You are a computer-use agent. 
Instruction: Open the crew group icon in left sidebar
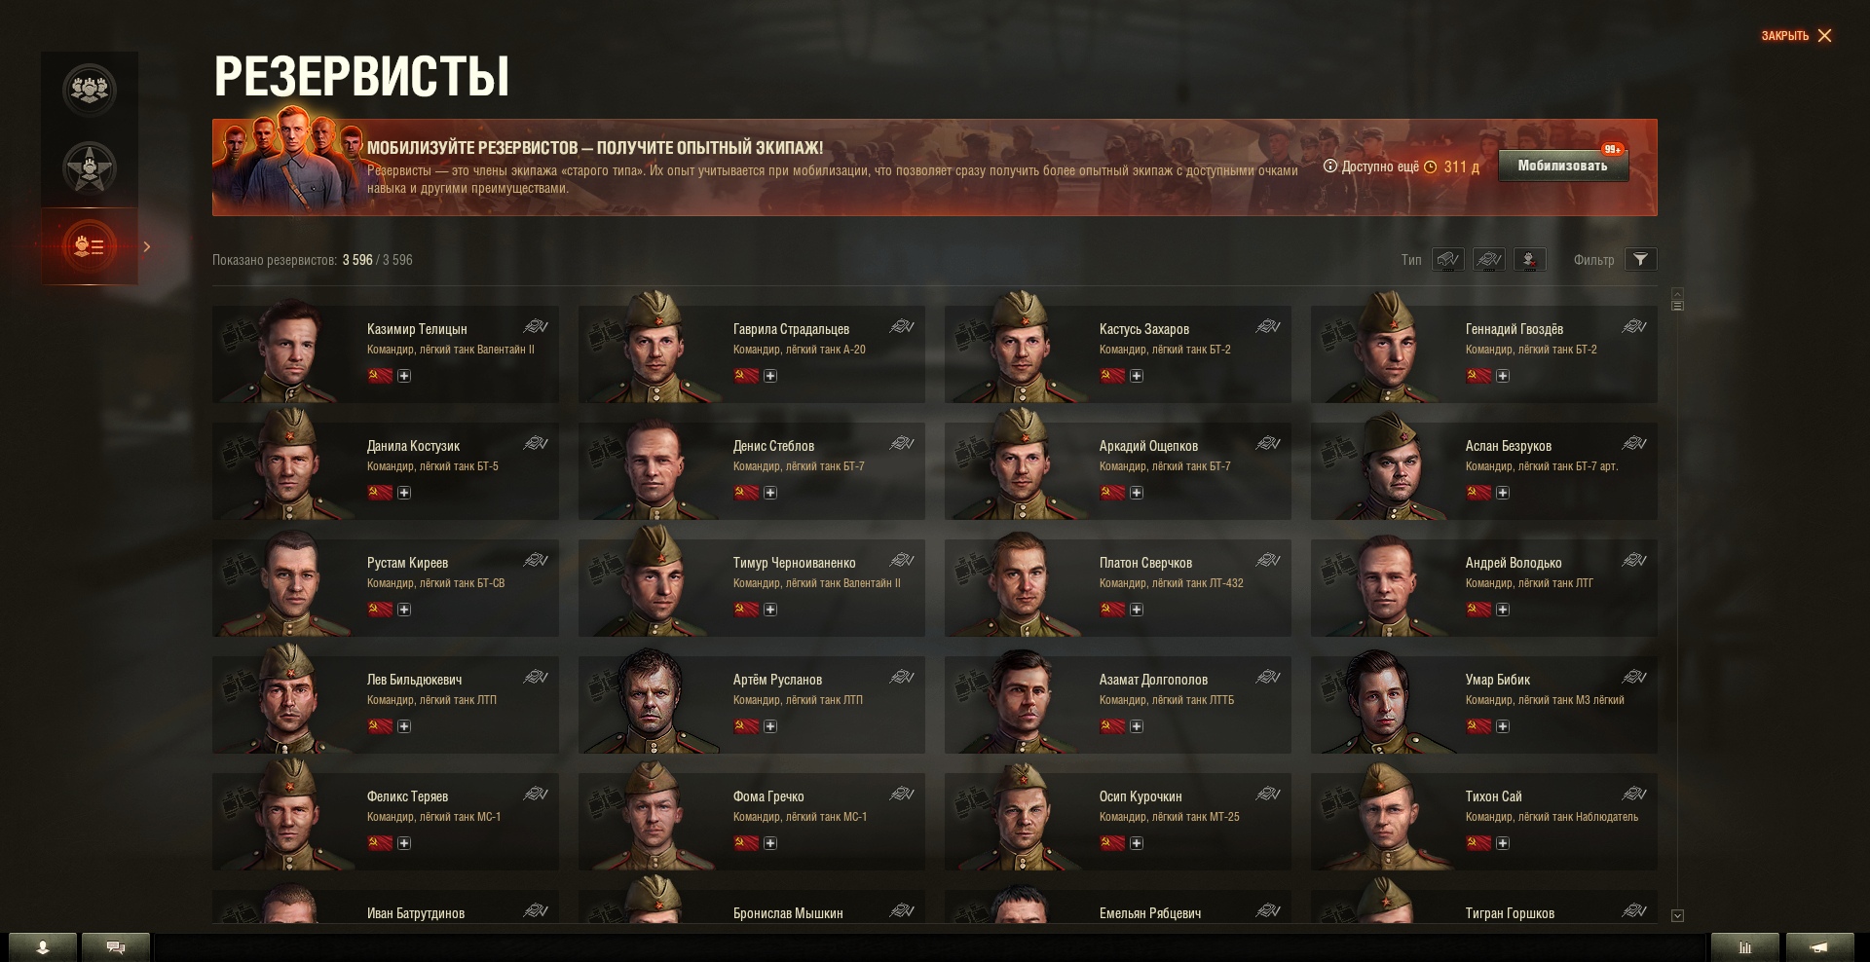click(90, 90)
